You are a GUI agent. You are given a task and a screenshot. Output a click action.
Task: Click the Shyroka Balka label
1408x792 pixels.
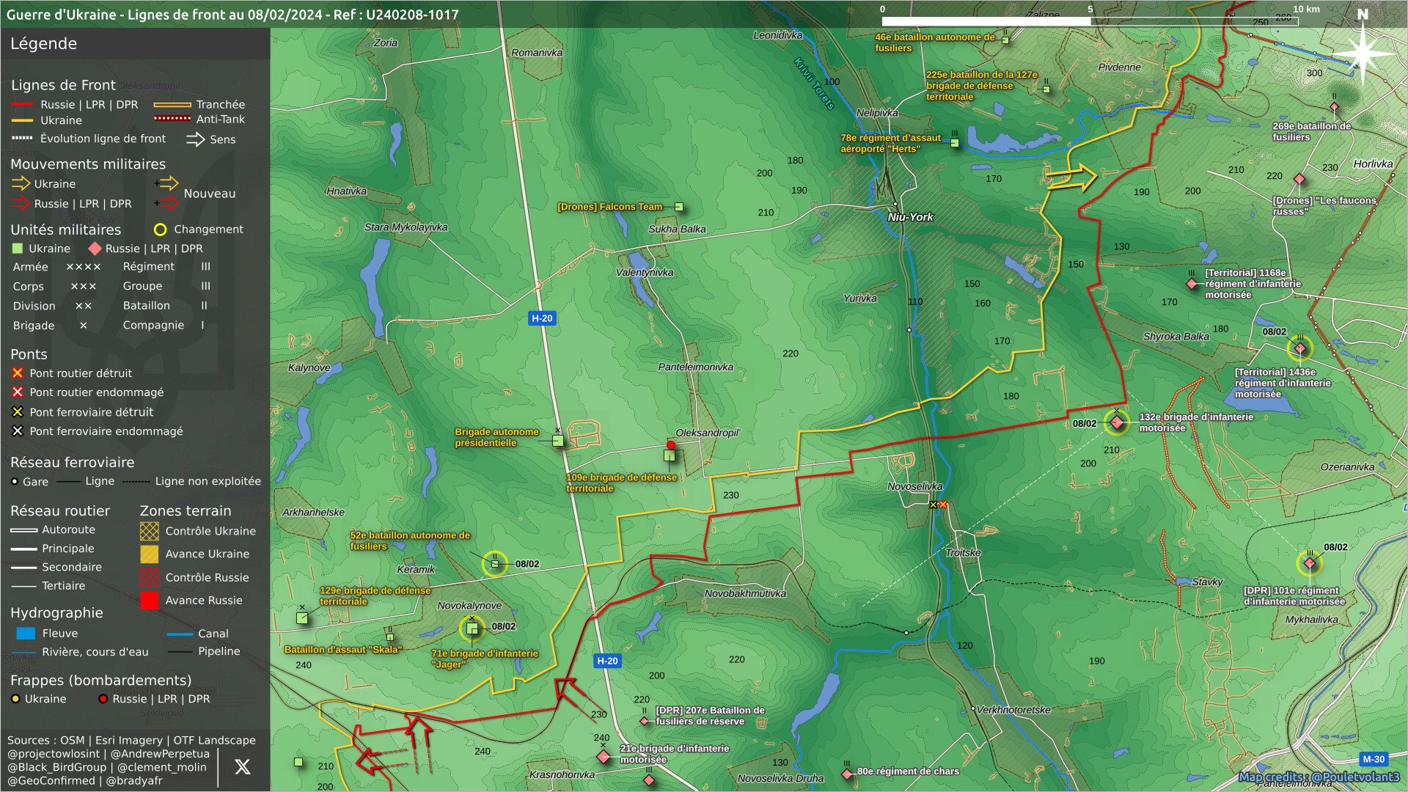tap(1176, 337)
